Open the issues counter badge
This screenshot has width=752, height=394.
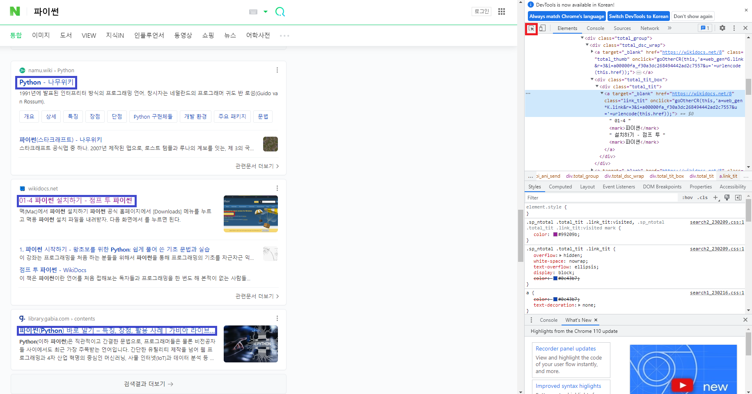705,28
